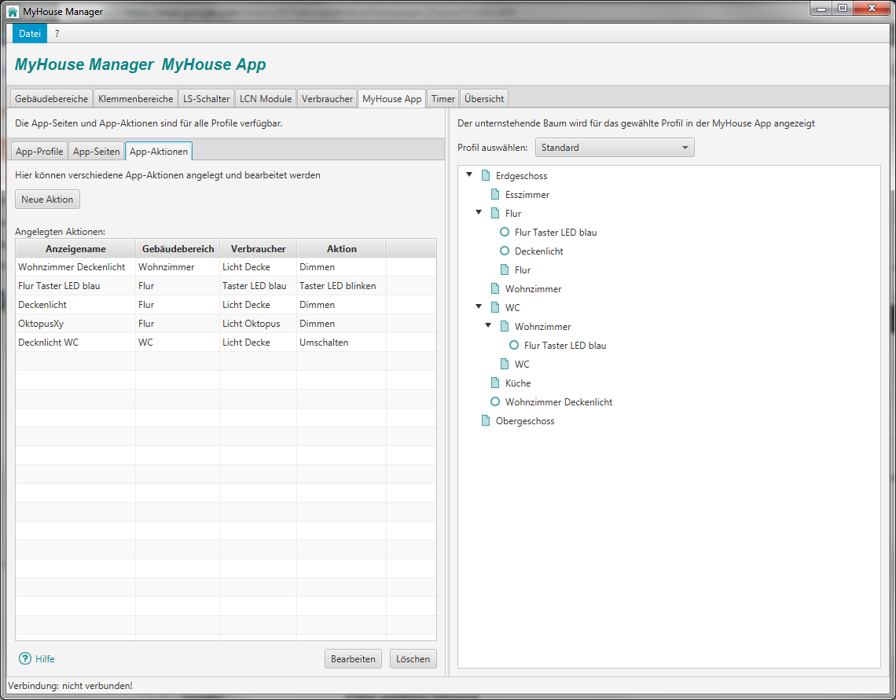Image resolution: width=896 pixels, height=700 pixels.
Task: Collapse the Flur tree node arrow
Action: point(479,213)
